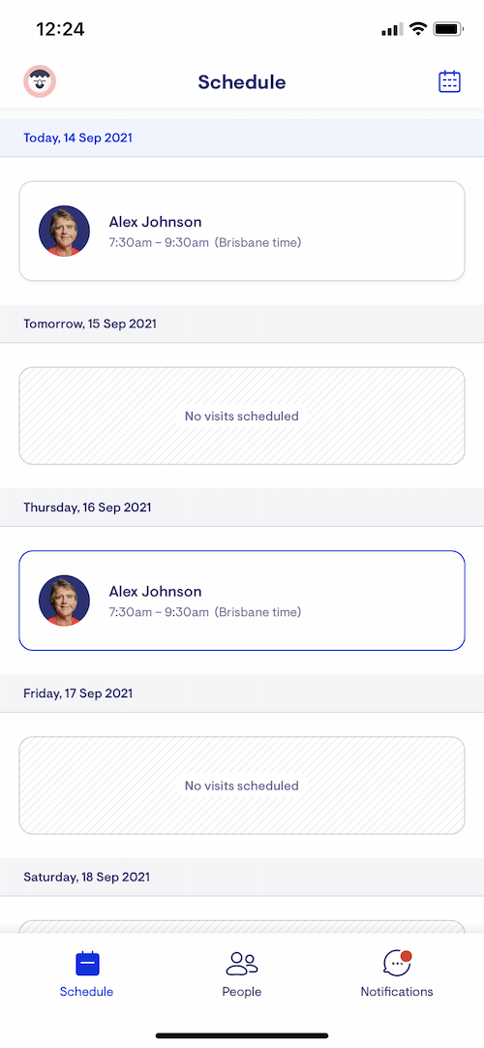Tap the Wi-Fi icon in status bar
Image resolution: width=484 pixels, height=1048 pixels.
tap(418, 29)
